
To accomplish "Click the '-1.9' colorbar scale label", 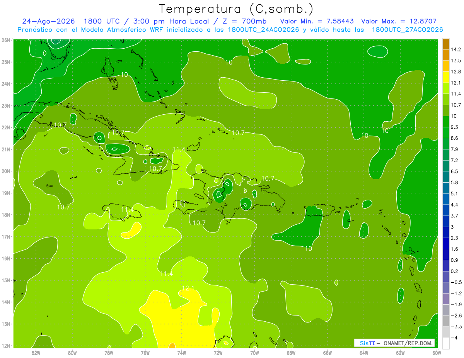I will (x=456, y=304).
